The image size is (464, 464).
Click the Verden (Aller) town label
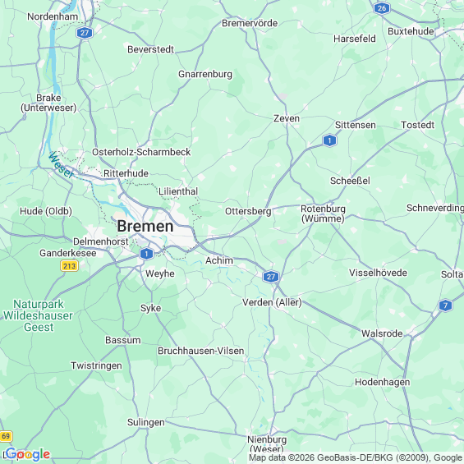(272, 302)
